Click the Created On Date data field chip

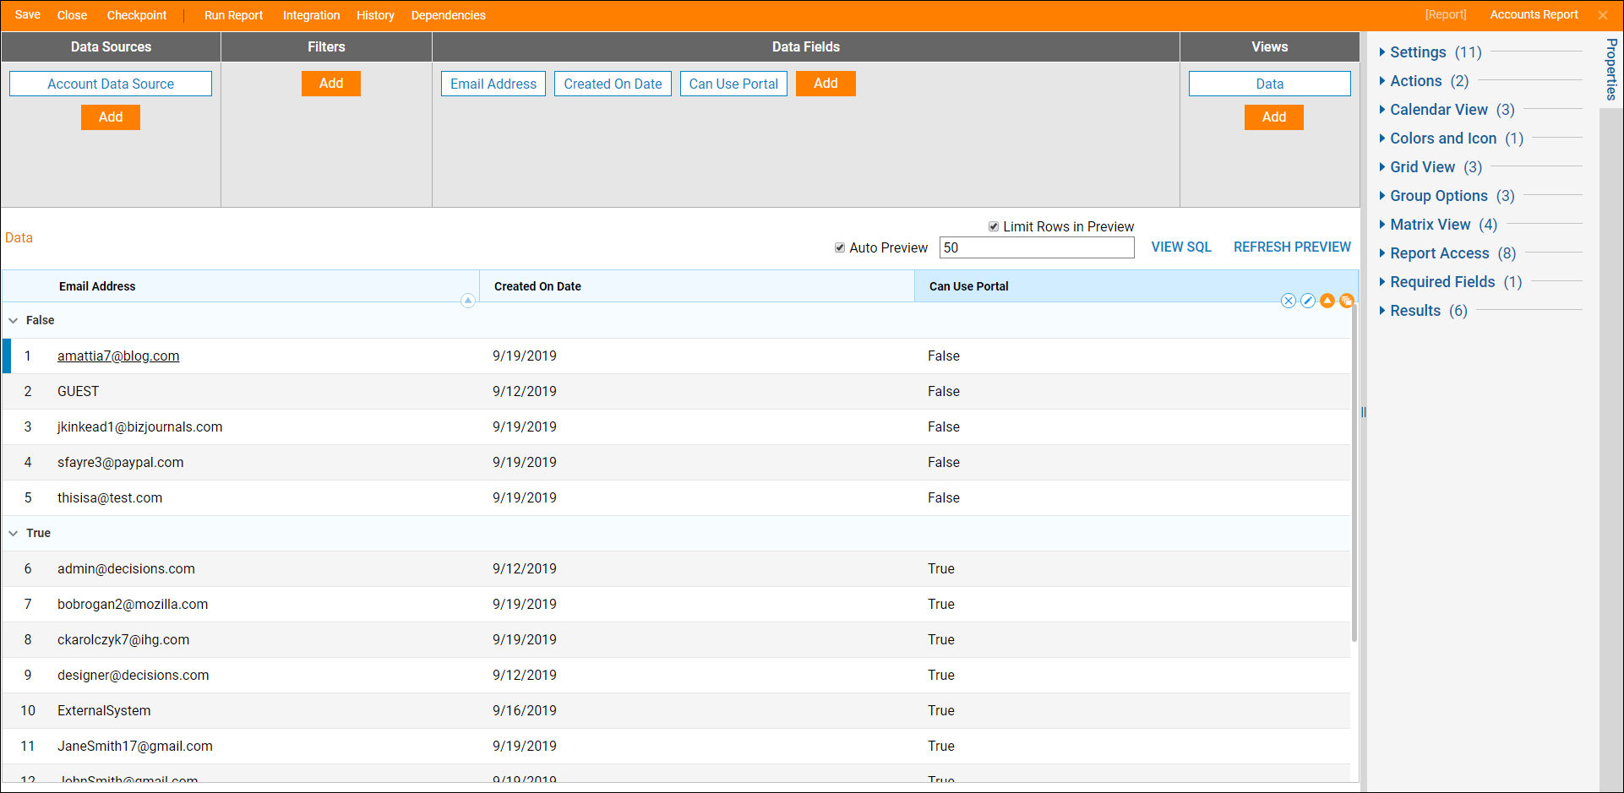click(x=613, y=84)
